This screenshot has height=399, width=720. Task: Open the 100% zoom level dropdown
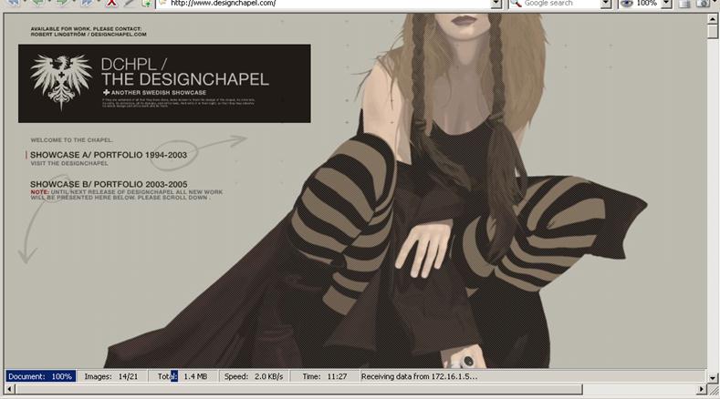point(667,4)
